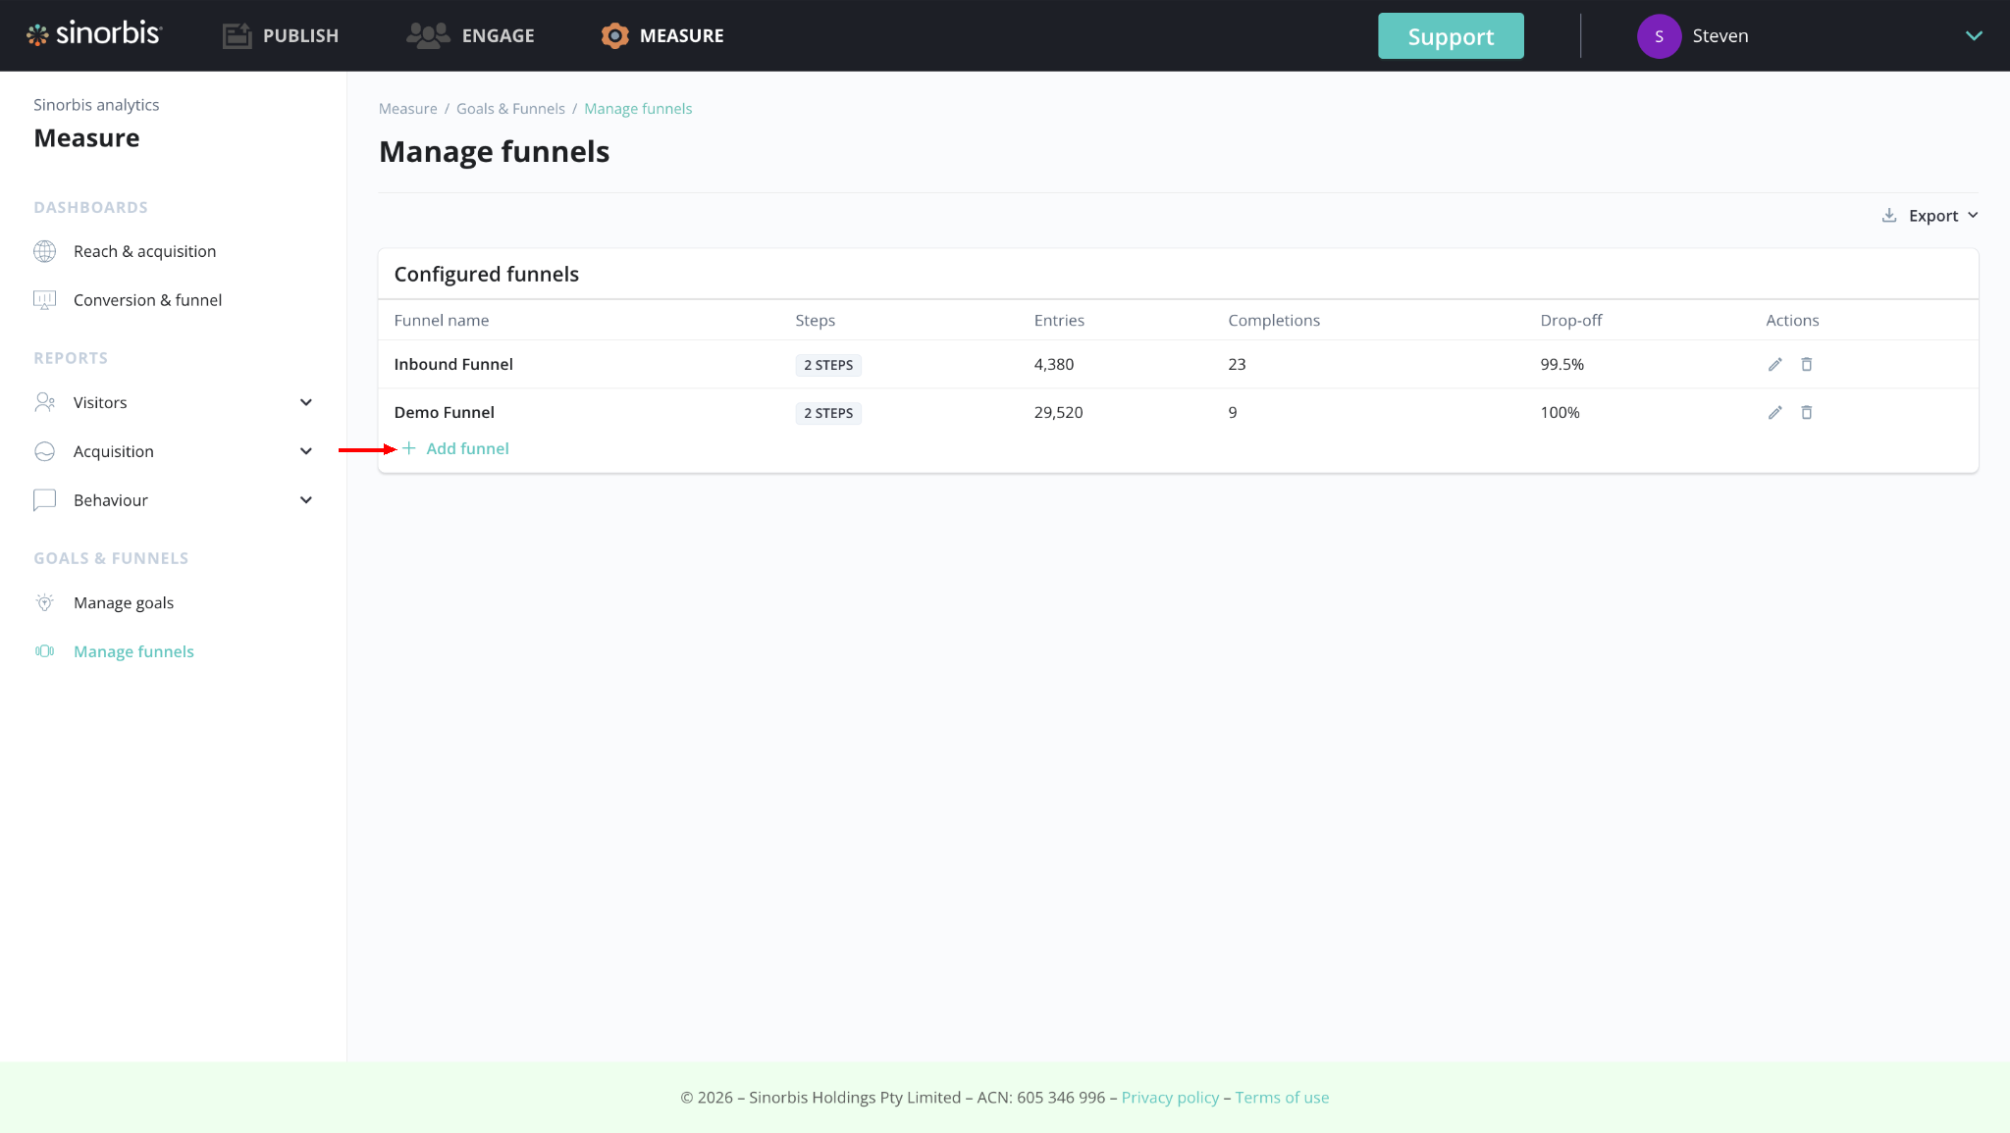Open the ENGAGE menu
Image resolution: width=2010 pixels, height=1133 pixels.
pos(470,35)
